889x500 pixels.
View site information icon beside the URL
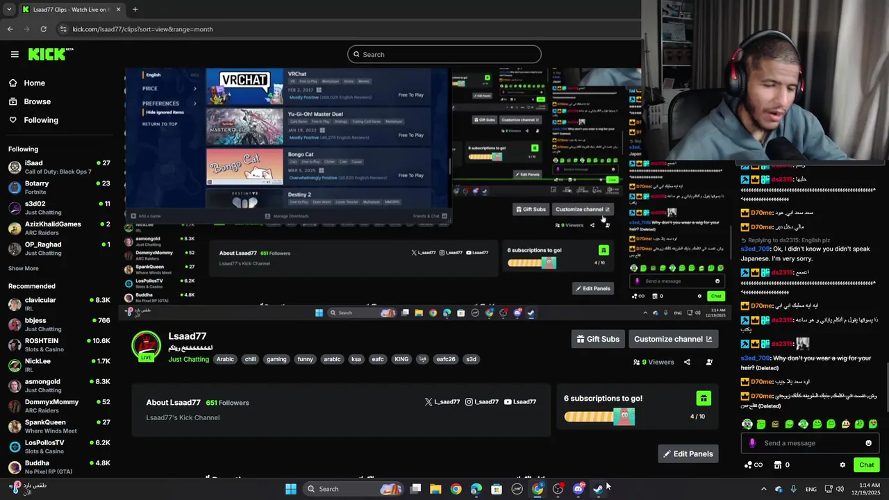[x=63, y=29]
